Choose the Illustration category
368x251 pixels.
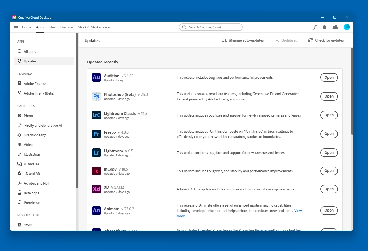tap(44, 154)
